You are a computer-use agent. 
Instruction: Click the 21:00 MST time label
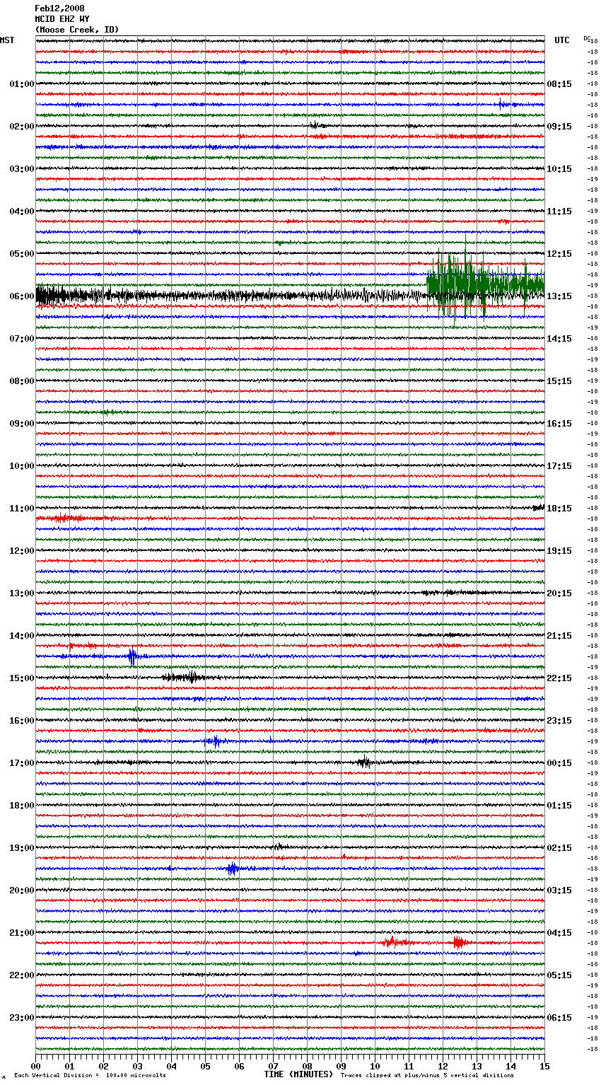pyautogui.click(x=22, y=933)
